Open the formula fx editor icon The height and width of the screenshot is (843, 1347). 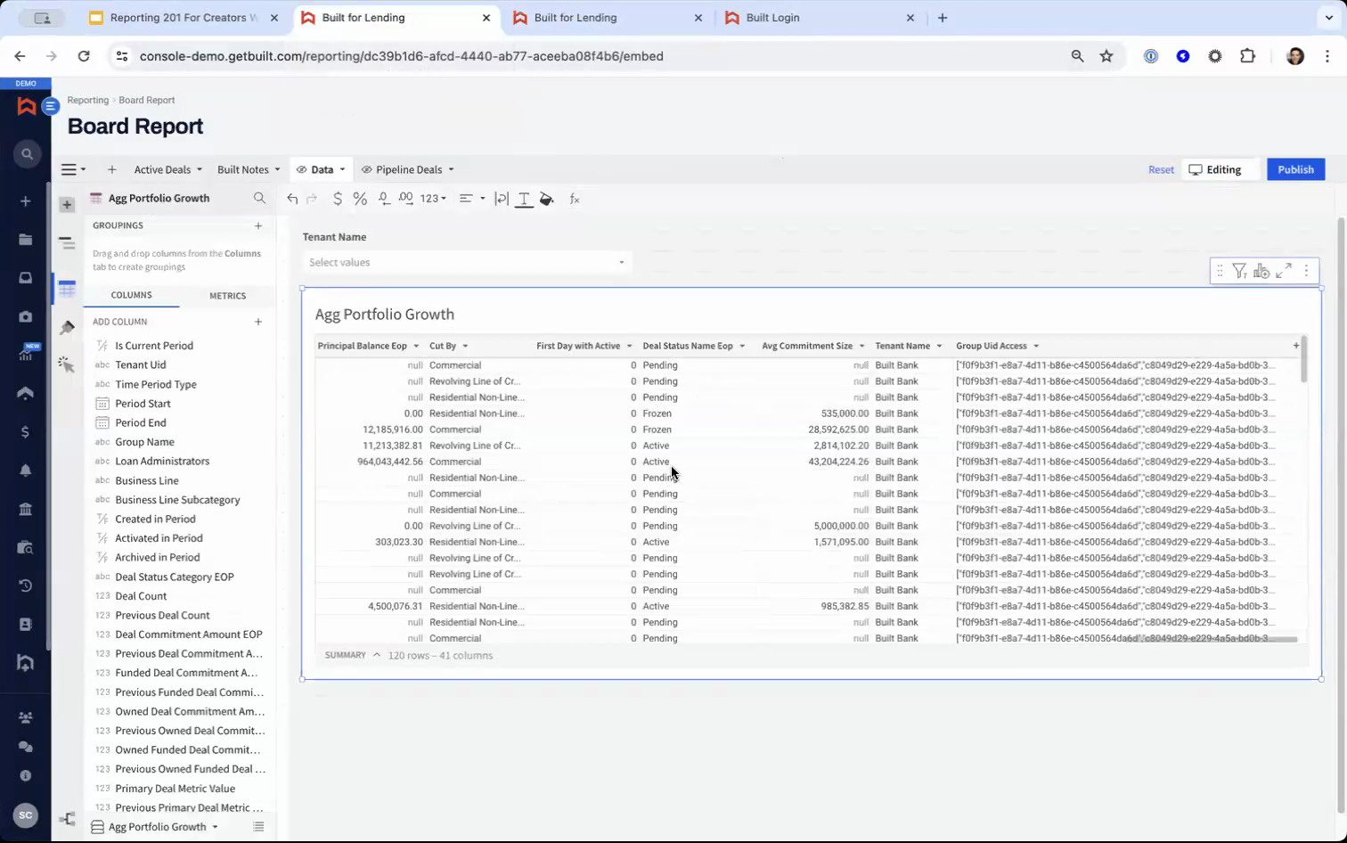pyautogui.click(x=575, y=199)
